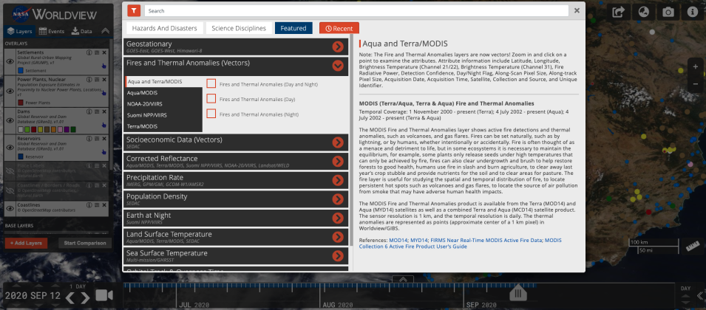Viewport: 706px width, 310px height.
Task: Expand the Corrected Reflectance category
Action: pos(338,162)
